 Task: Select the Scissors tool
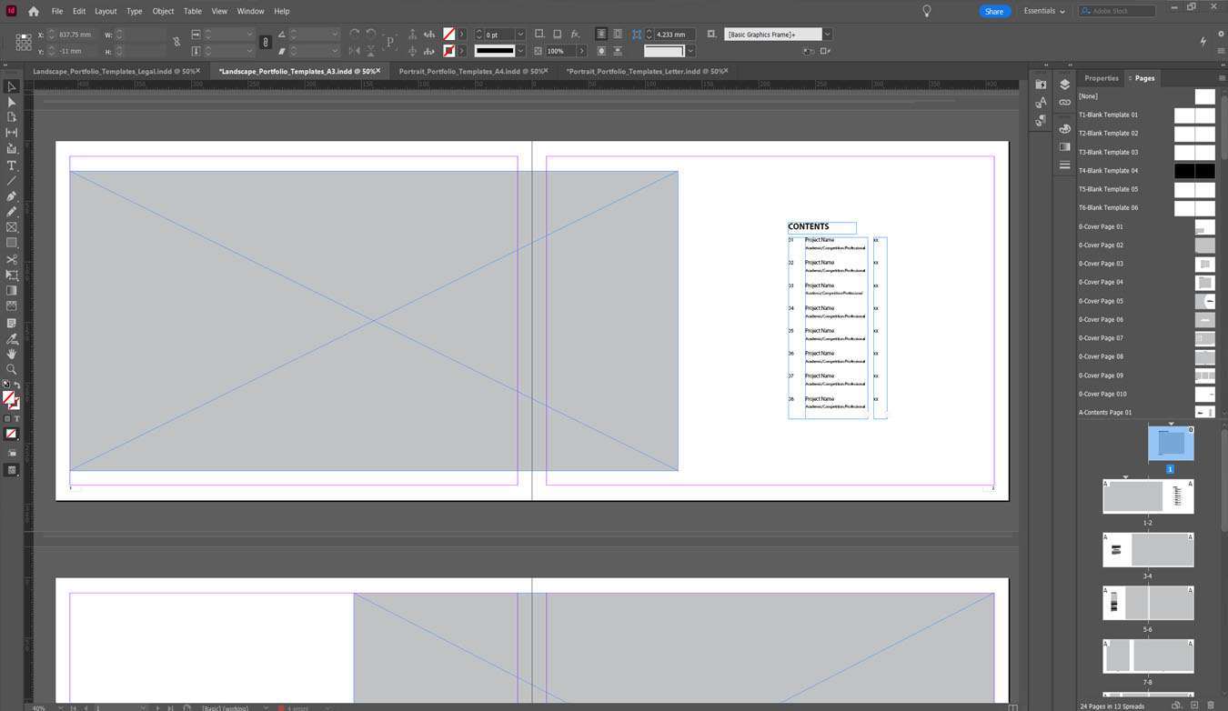point(11,259)
